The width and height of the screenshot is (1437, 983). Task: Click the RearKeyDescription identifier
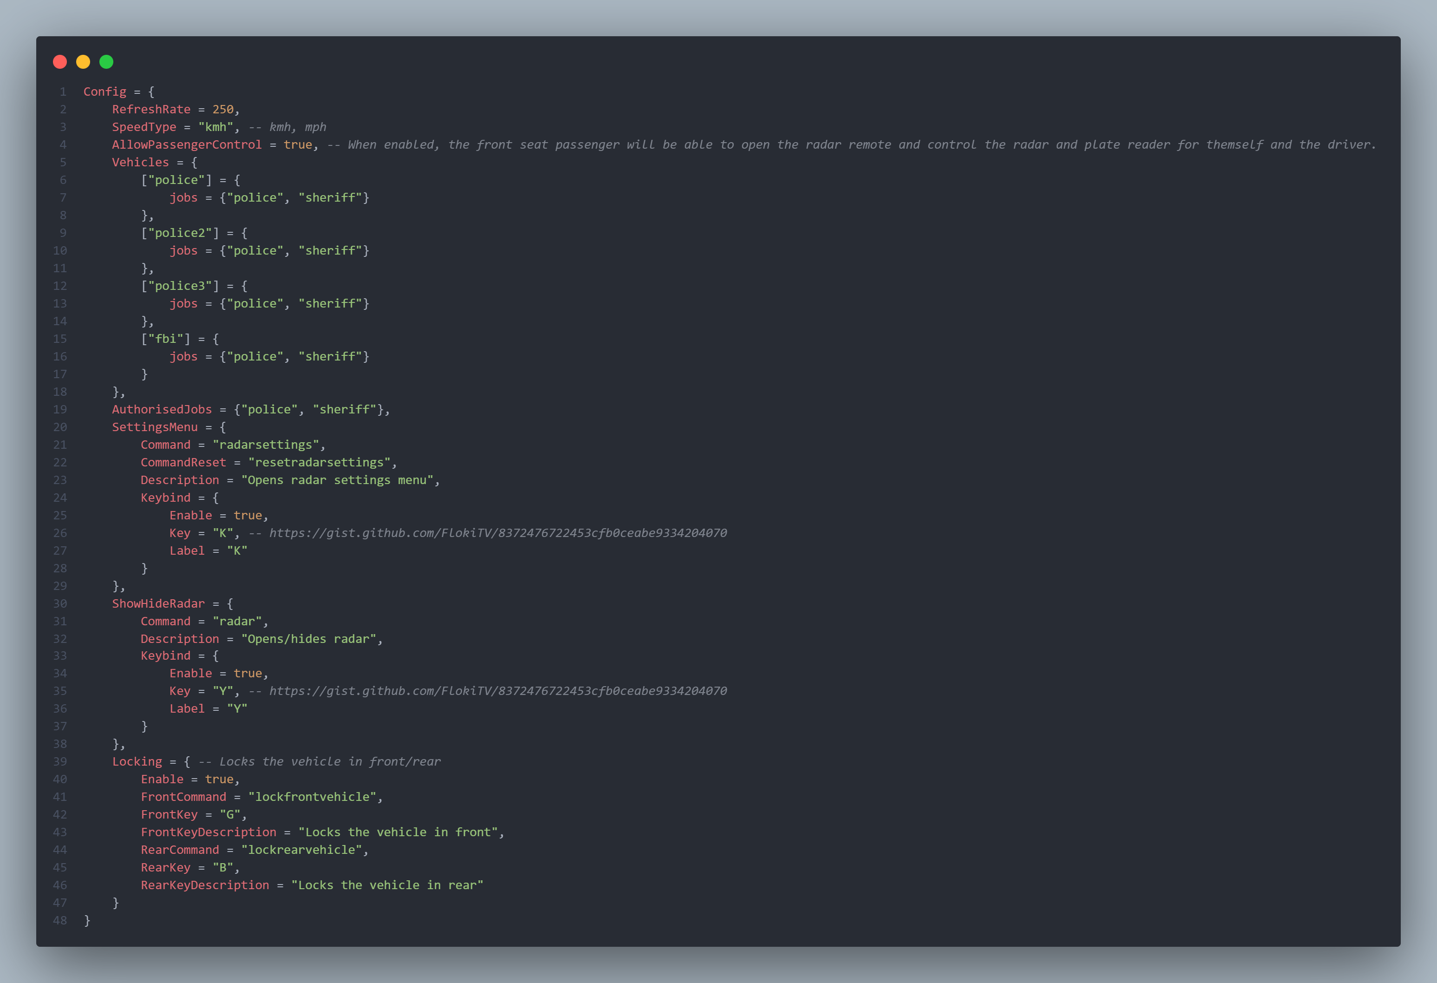coord(205,885)
